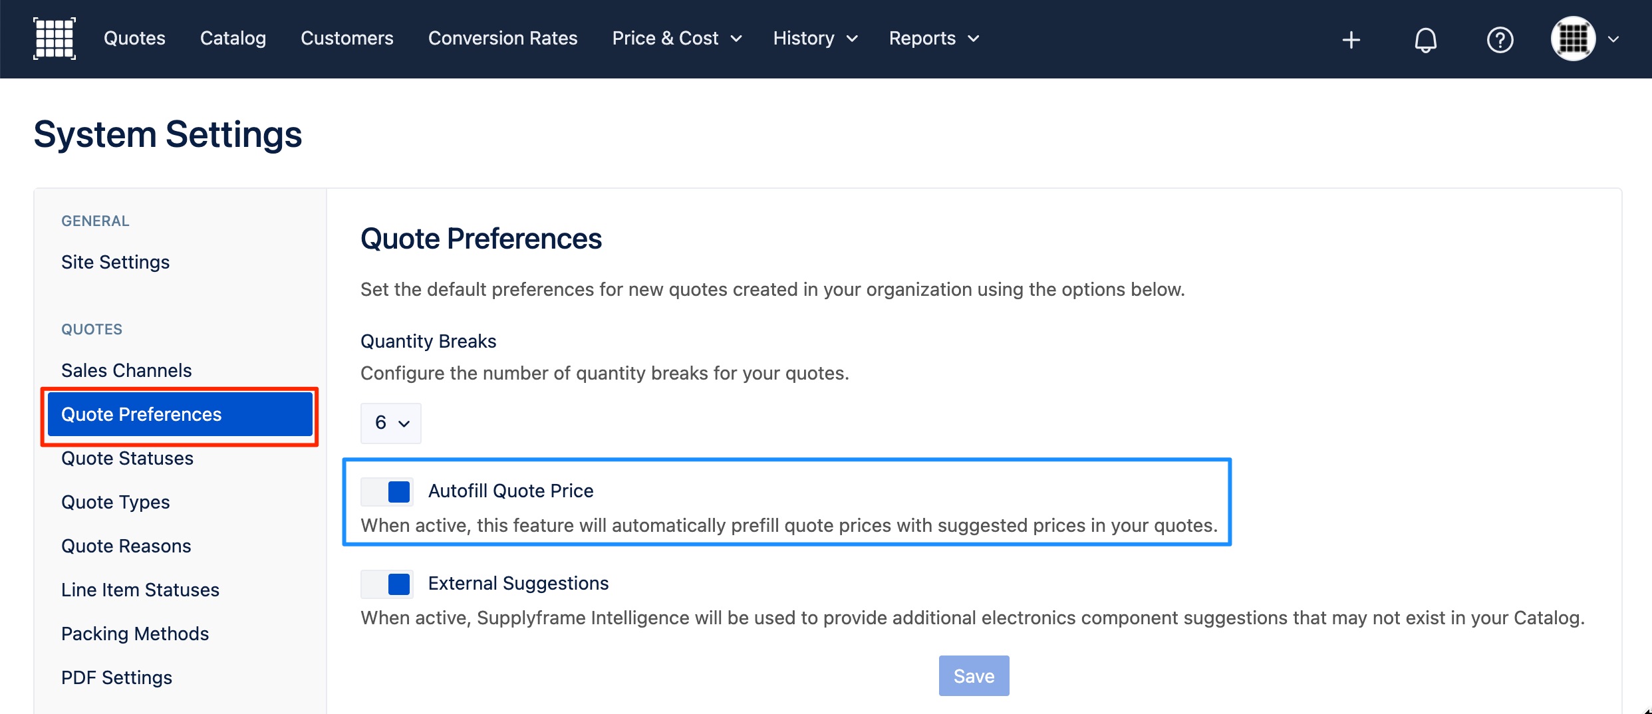Open Conversion Rates in navbar
This screenshot has height=714, width=1652.
pyautogui.click(x=503, y=39)
